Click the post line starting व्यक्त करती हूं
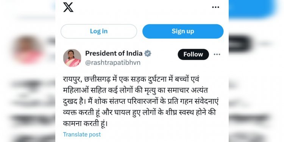Viewport: 284px width, 142px height. click(x=139, y=113)
